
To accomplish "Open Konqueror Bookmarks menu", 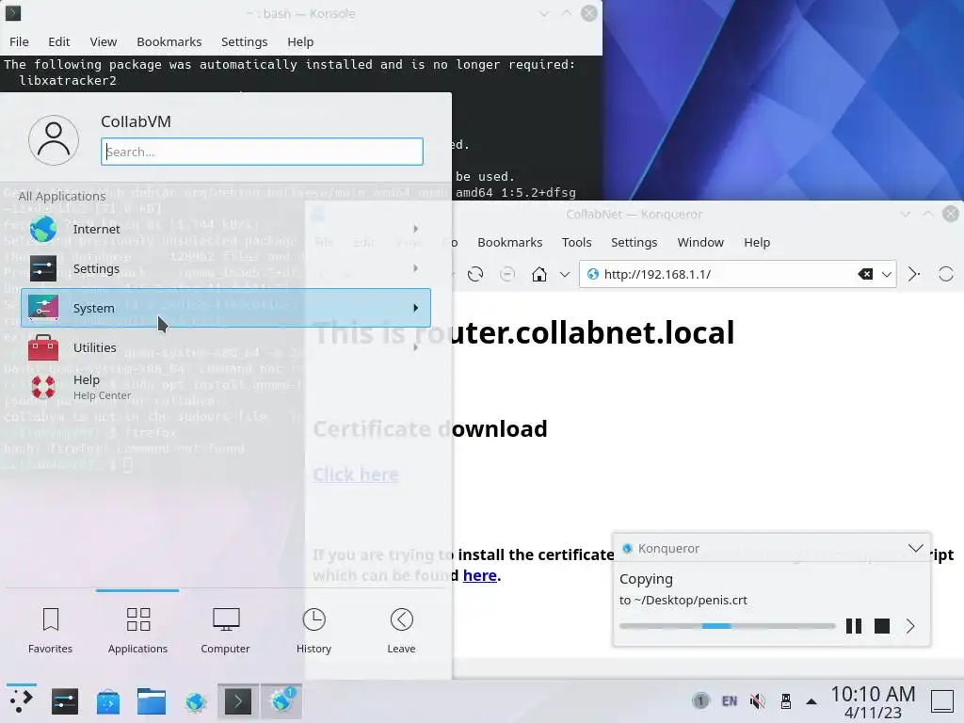I will [x=509, y=242].
